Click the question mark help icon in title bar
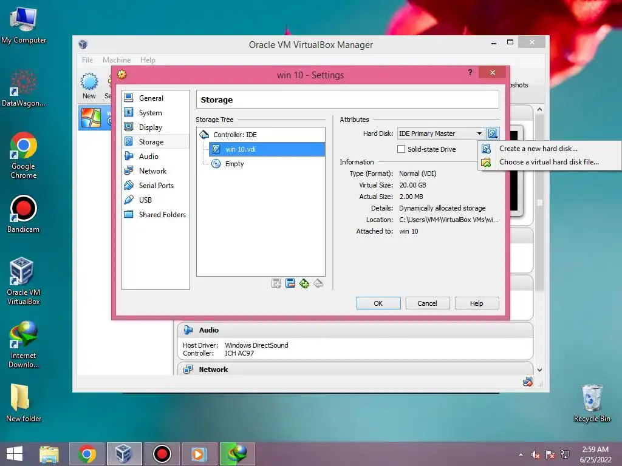Screen dimensions: 622x466 click(470, 73)
